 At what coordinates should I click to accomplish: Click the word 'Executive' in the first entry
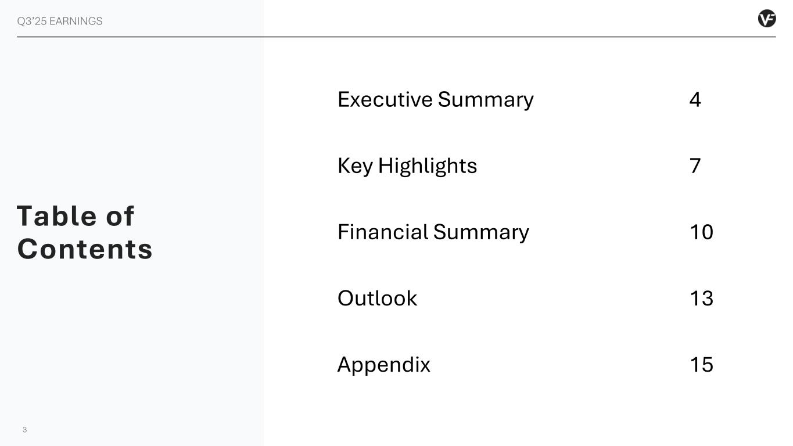pos(385,100)
